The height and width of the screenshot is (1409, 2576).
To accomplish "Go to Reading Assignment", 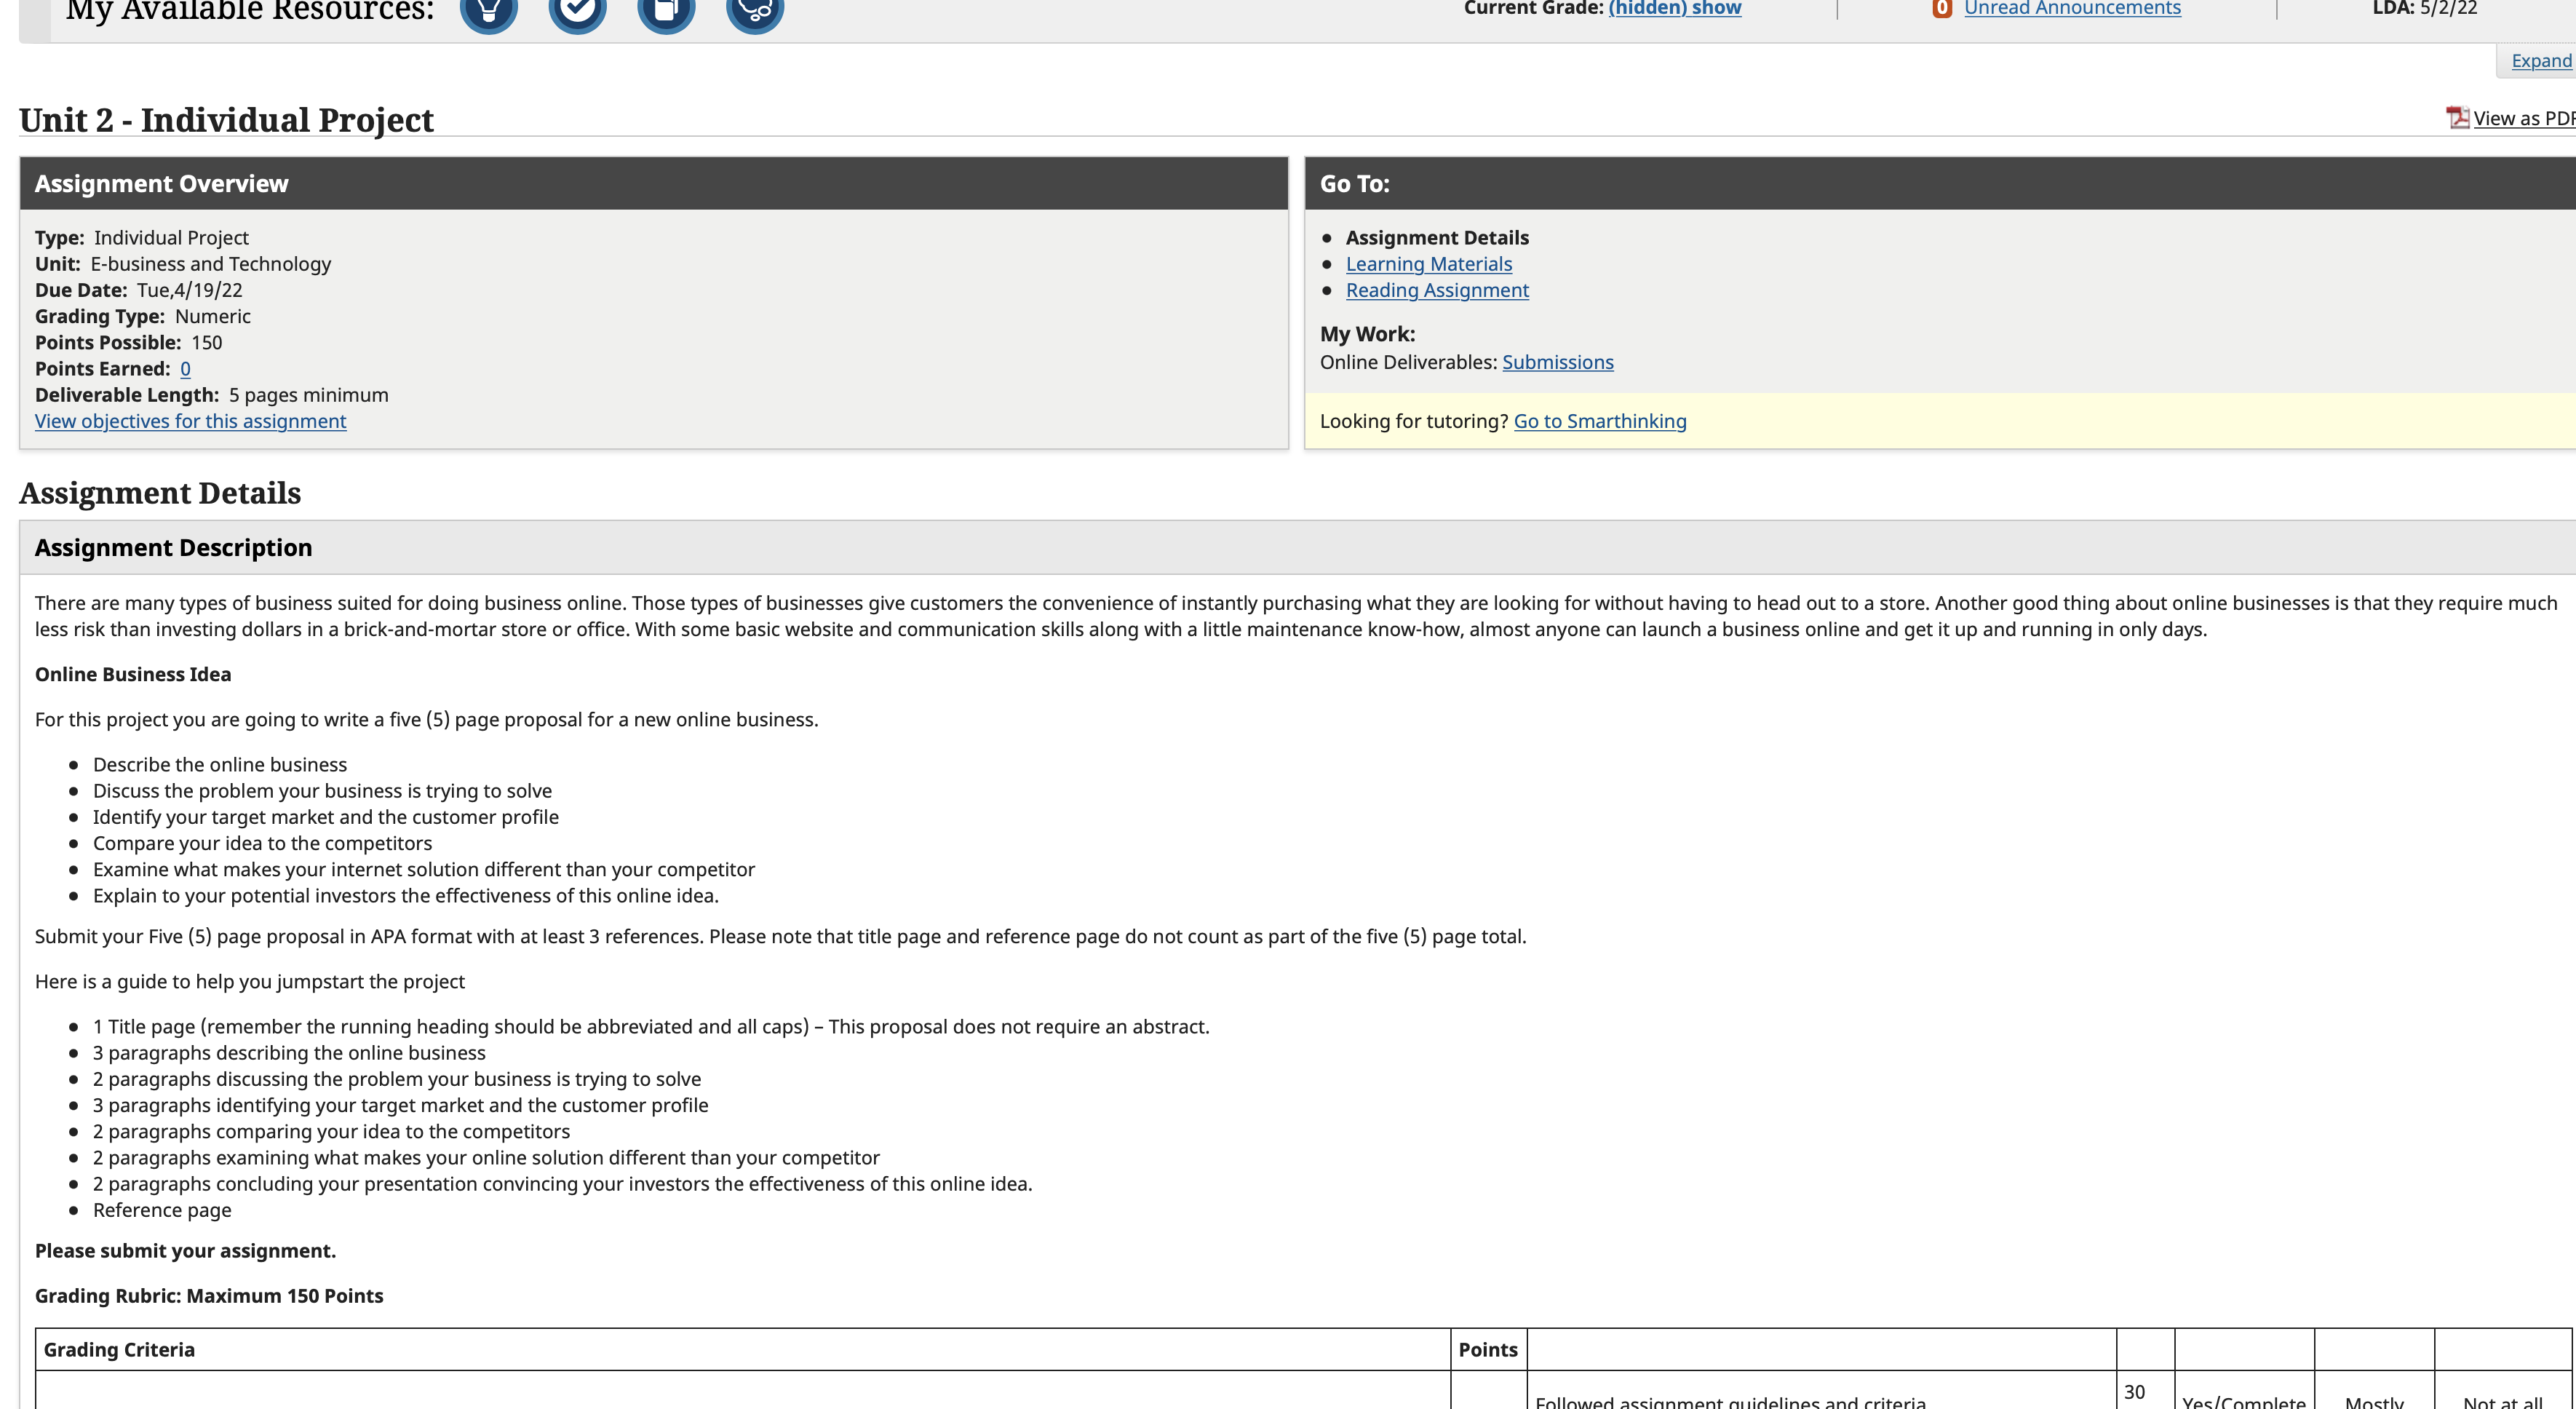I will click(1437, 290).
